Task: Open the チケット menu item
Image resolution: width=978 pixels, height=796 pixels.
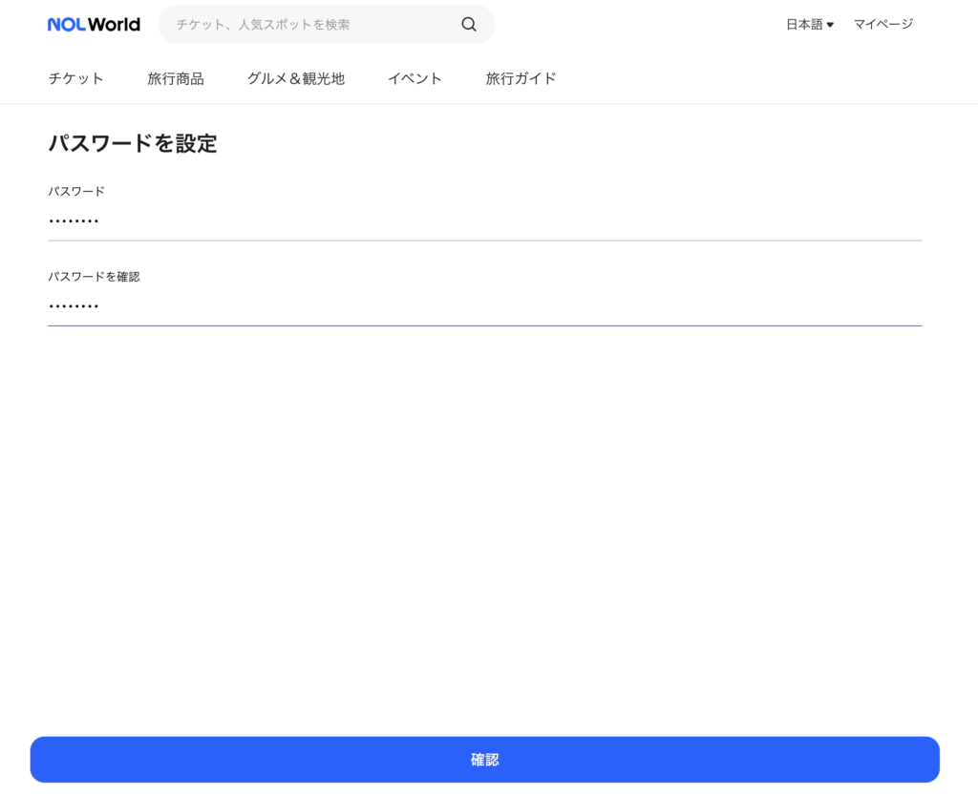Action: [x=76, y=79]
